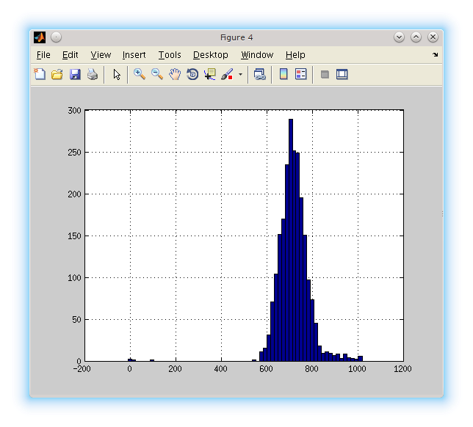Click the round pin button beside logo
Image resolution: width=473 pixels, height=427 pixels.
56,37
